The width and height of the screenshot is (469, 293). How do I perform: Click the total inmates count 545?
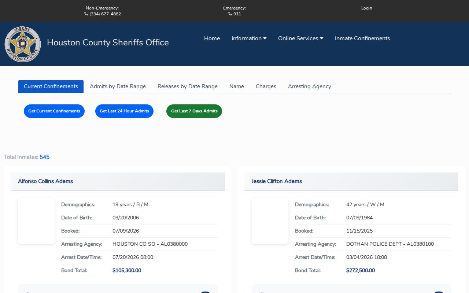(45, 157)
